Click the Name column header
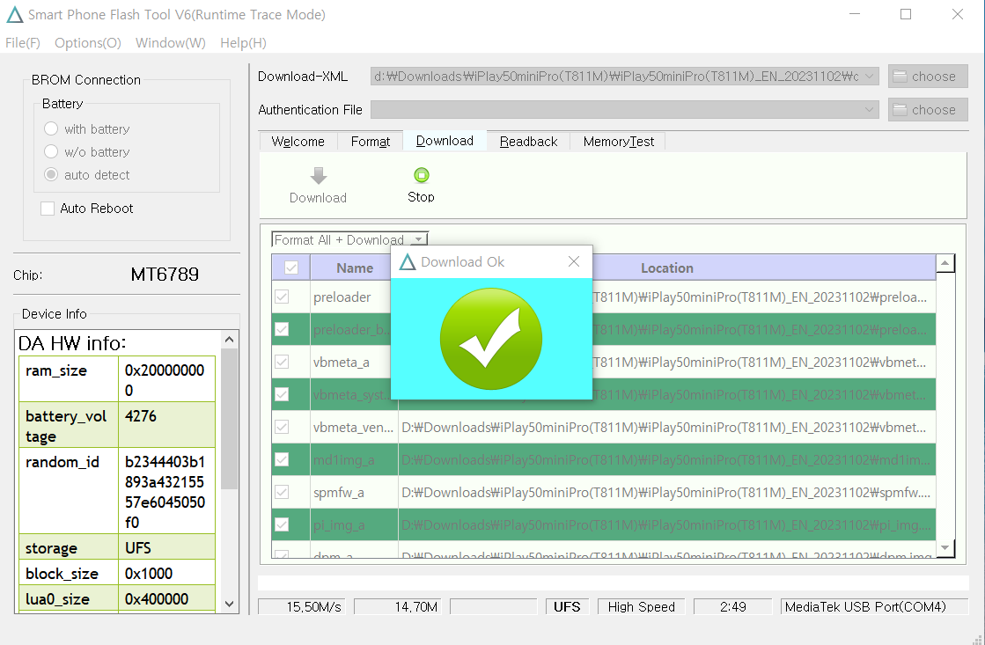Viewport: 985px width, 645px height. [x=355, y=268]
